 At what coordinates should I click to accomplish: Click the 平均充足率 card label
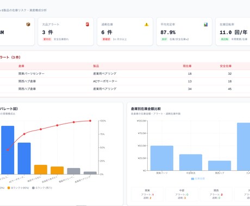point(168,24)
